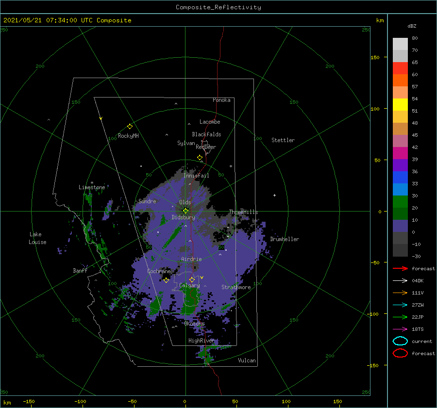Image resolution: width=437 pixels, height=408 pixels.
Task: Click the dBZ legend heading
Action: coord(412,26)
